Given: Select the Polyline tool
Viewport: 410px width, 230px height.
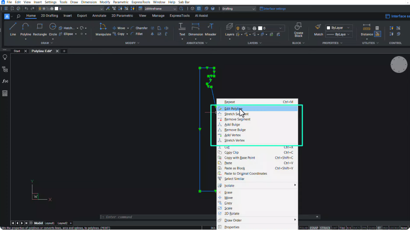Looking at the screenshot, I should [25, 29].
